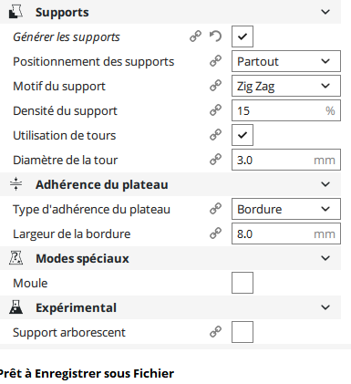
Task: Click the Supports category icon
Action: click(x=15, y=12)
